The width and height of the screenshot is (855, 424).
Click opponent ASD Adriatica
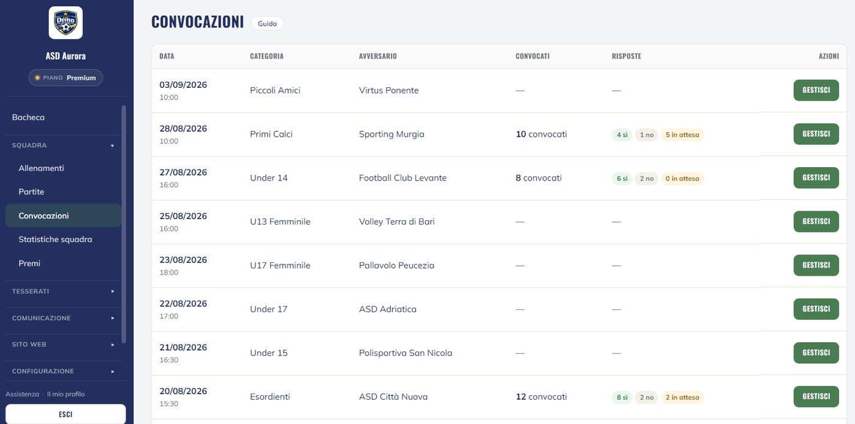[x=388, y=309]
